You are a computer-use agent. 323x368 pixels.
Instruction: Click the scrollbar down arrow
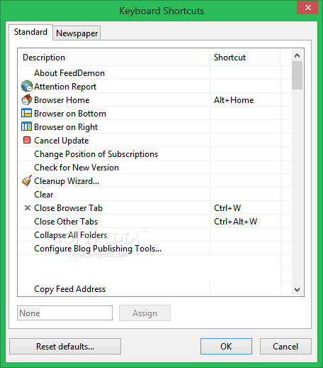coord(297,289)
